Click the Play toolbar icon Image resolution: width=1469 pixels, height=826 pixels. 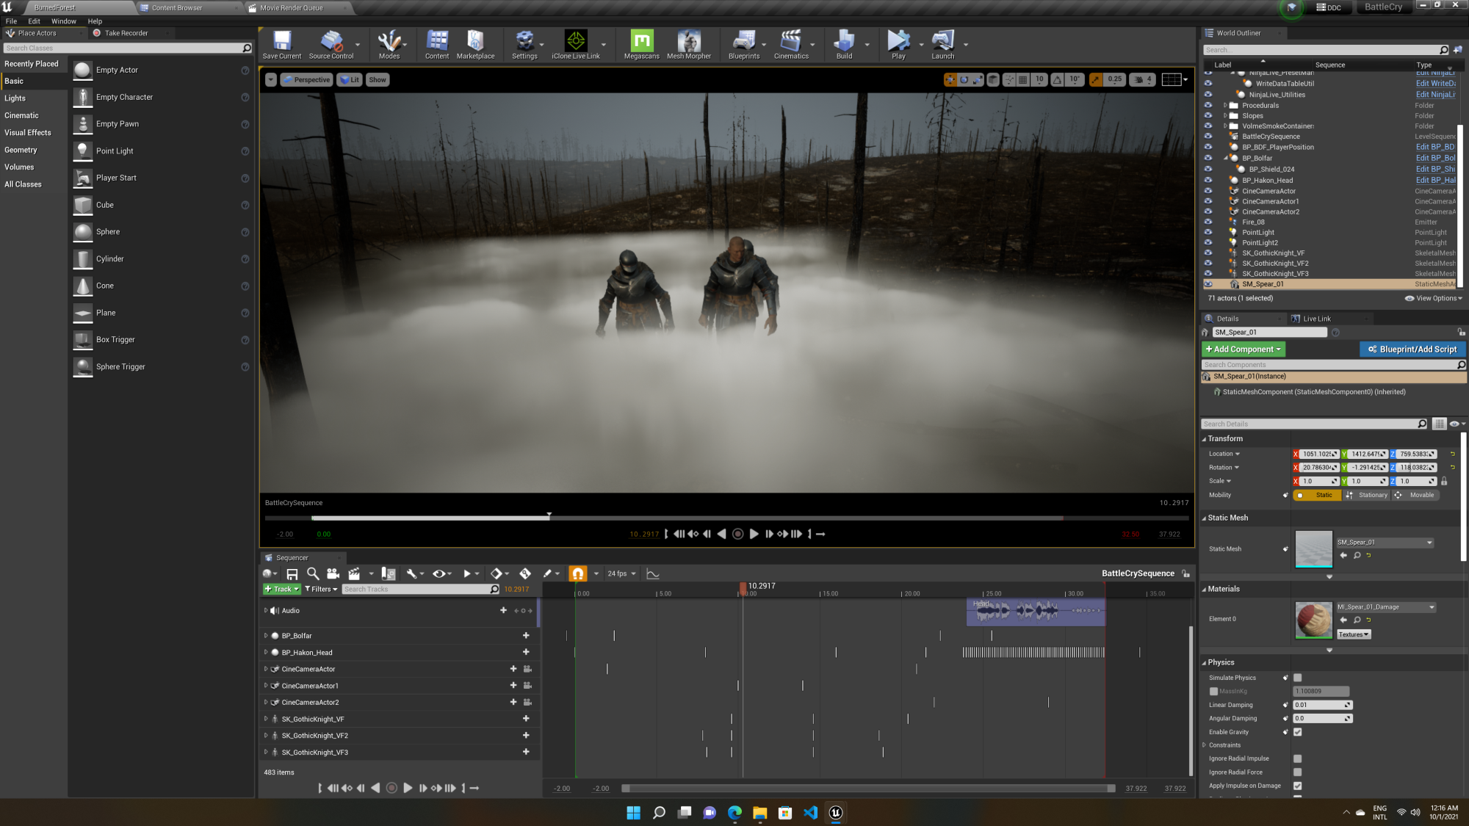click(x=898, y=44)
